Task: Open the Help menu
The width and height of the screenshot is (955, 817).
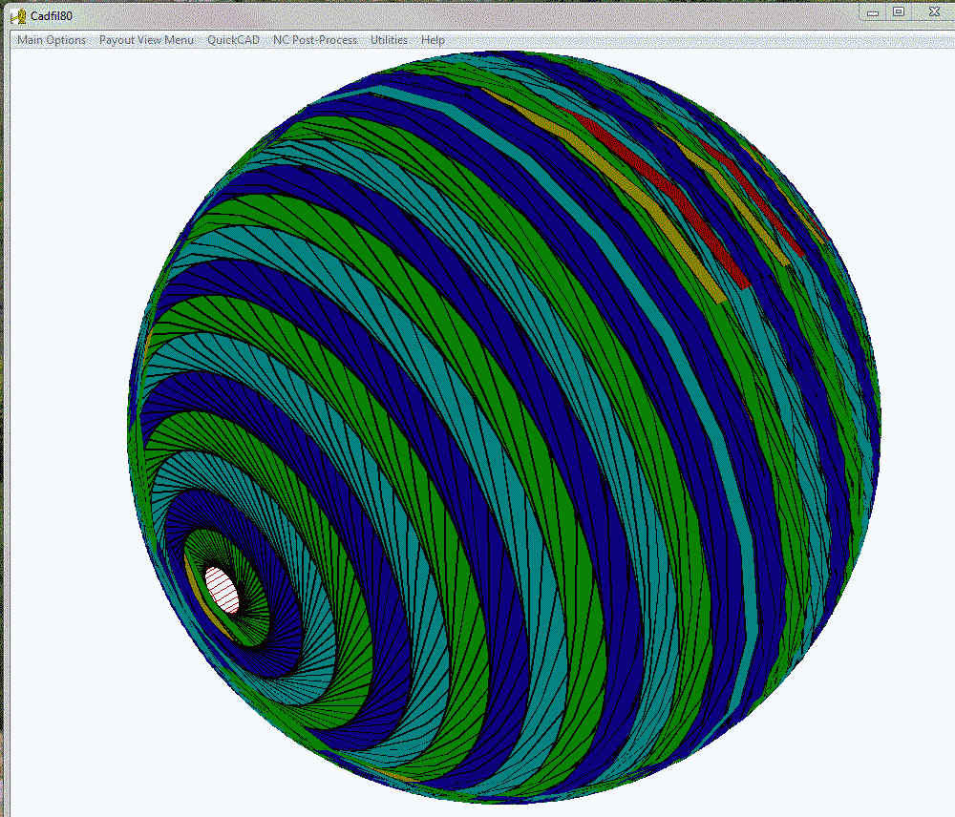Action: 433,40
